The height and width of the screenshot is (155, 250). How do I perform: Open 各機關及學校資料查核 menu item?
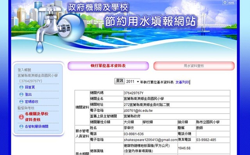click(x=36, y=117)
